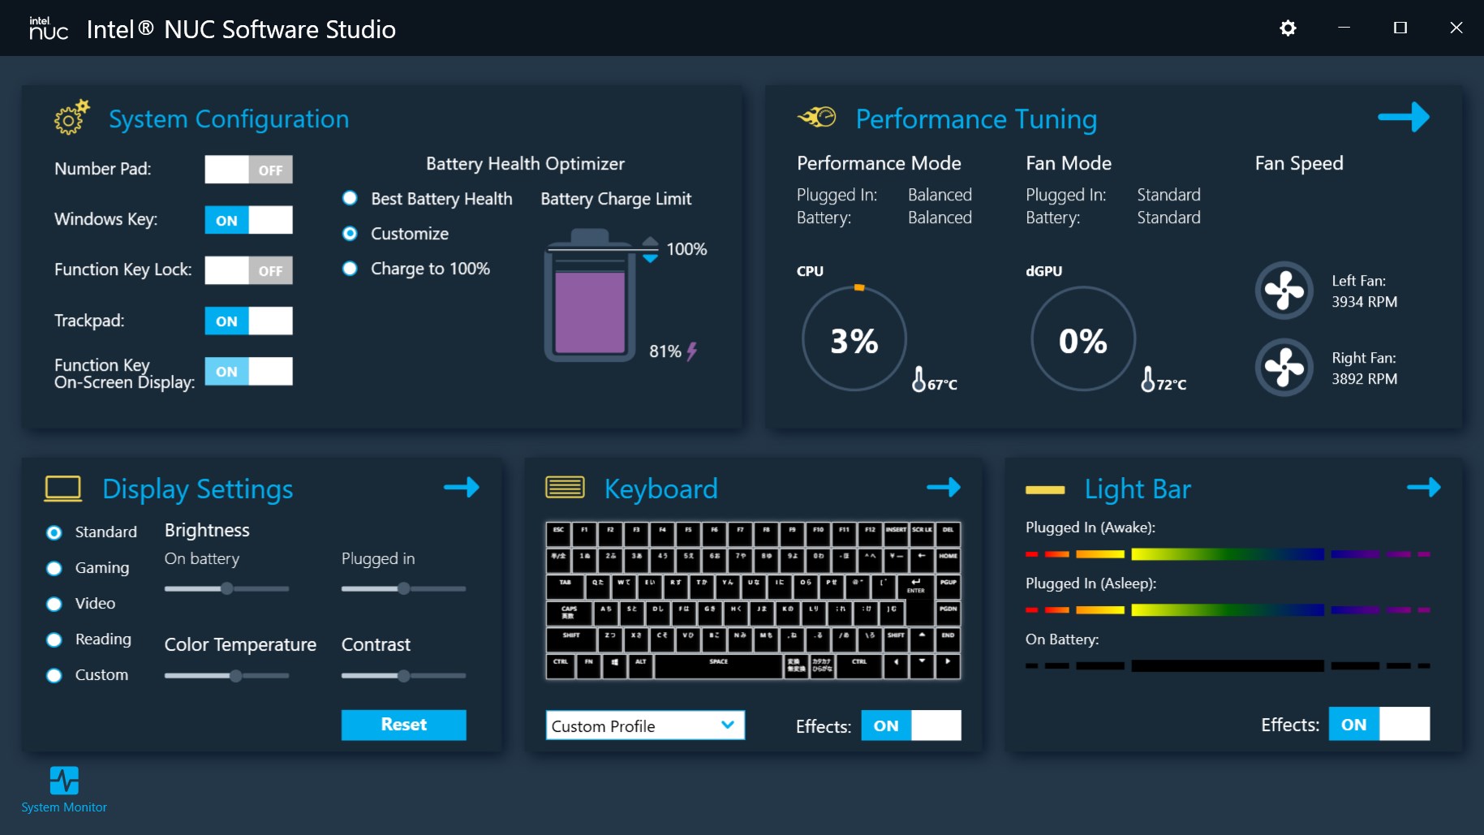Toggle Light Bar Effects switch
The width and height of the screenshot is (1484, 835).
click(x=1379, y=724)
